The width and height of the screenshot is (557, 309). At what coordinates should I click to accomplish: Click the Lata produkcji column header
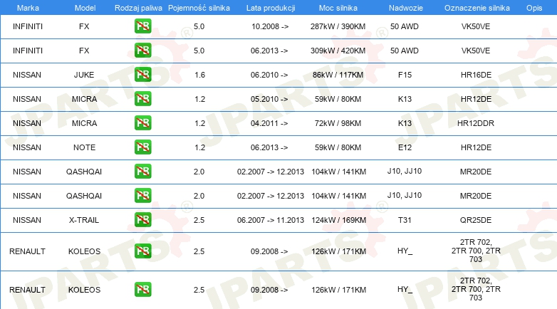(x=271, y=8)
